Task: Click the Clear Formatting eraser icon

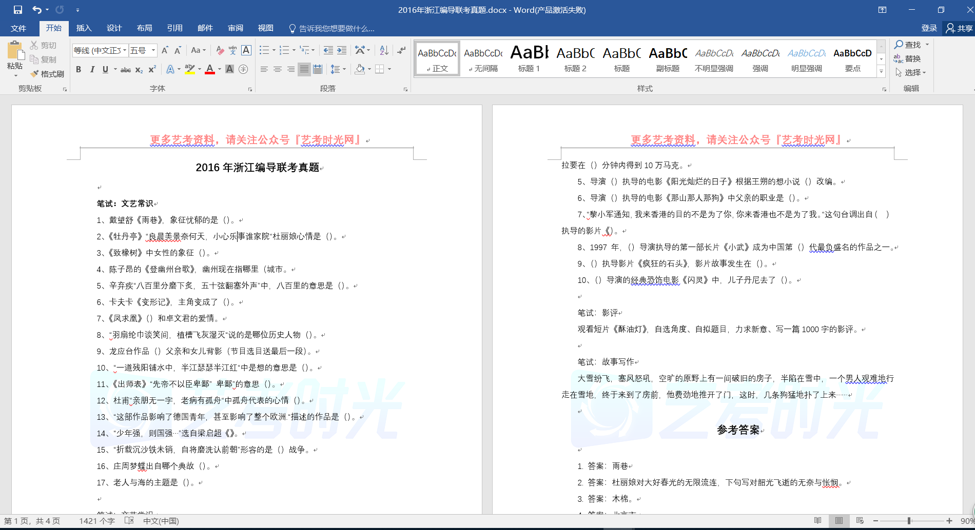Action: tap(220, 50)
